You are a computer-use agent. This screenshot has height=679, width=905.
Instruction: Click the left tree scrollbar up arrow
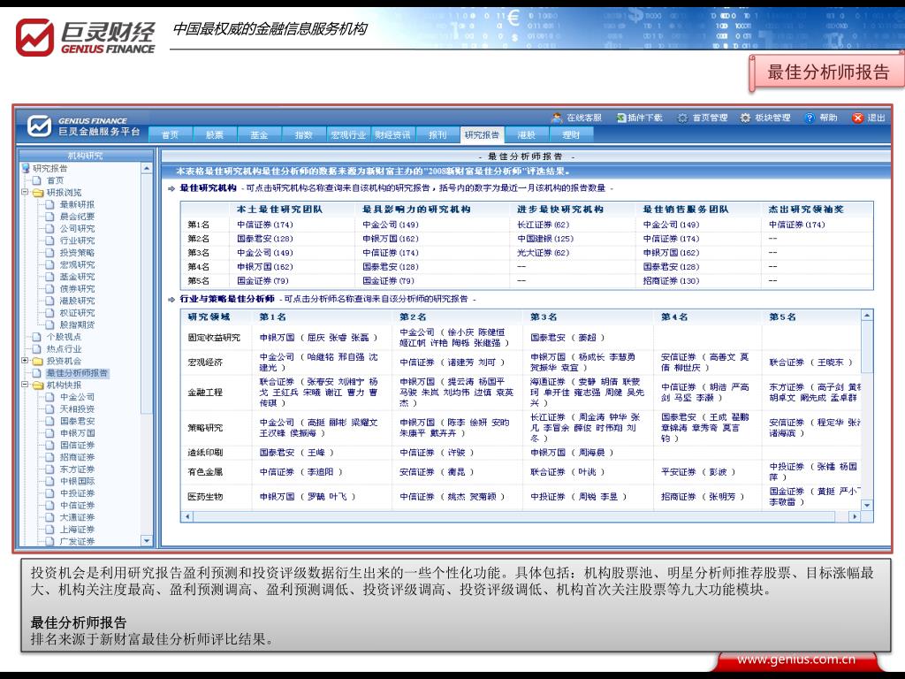[x=146, y=168]
